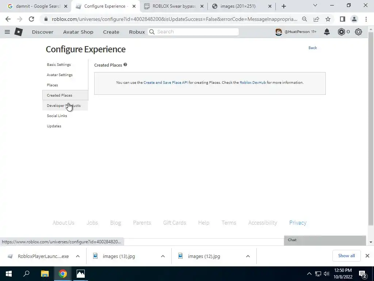Close the Configure Experience tab

tap(134, 6)
